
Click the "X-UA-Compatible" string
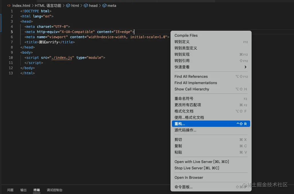click(77, 32)
